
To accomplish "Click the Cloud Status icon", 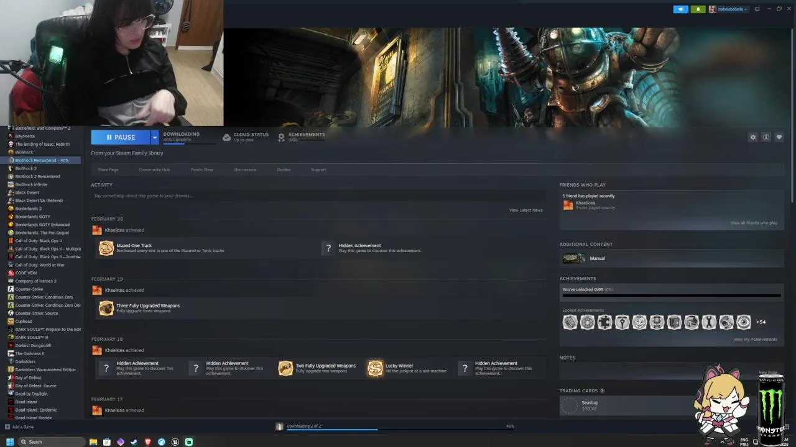I will coord(226,137).
